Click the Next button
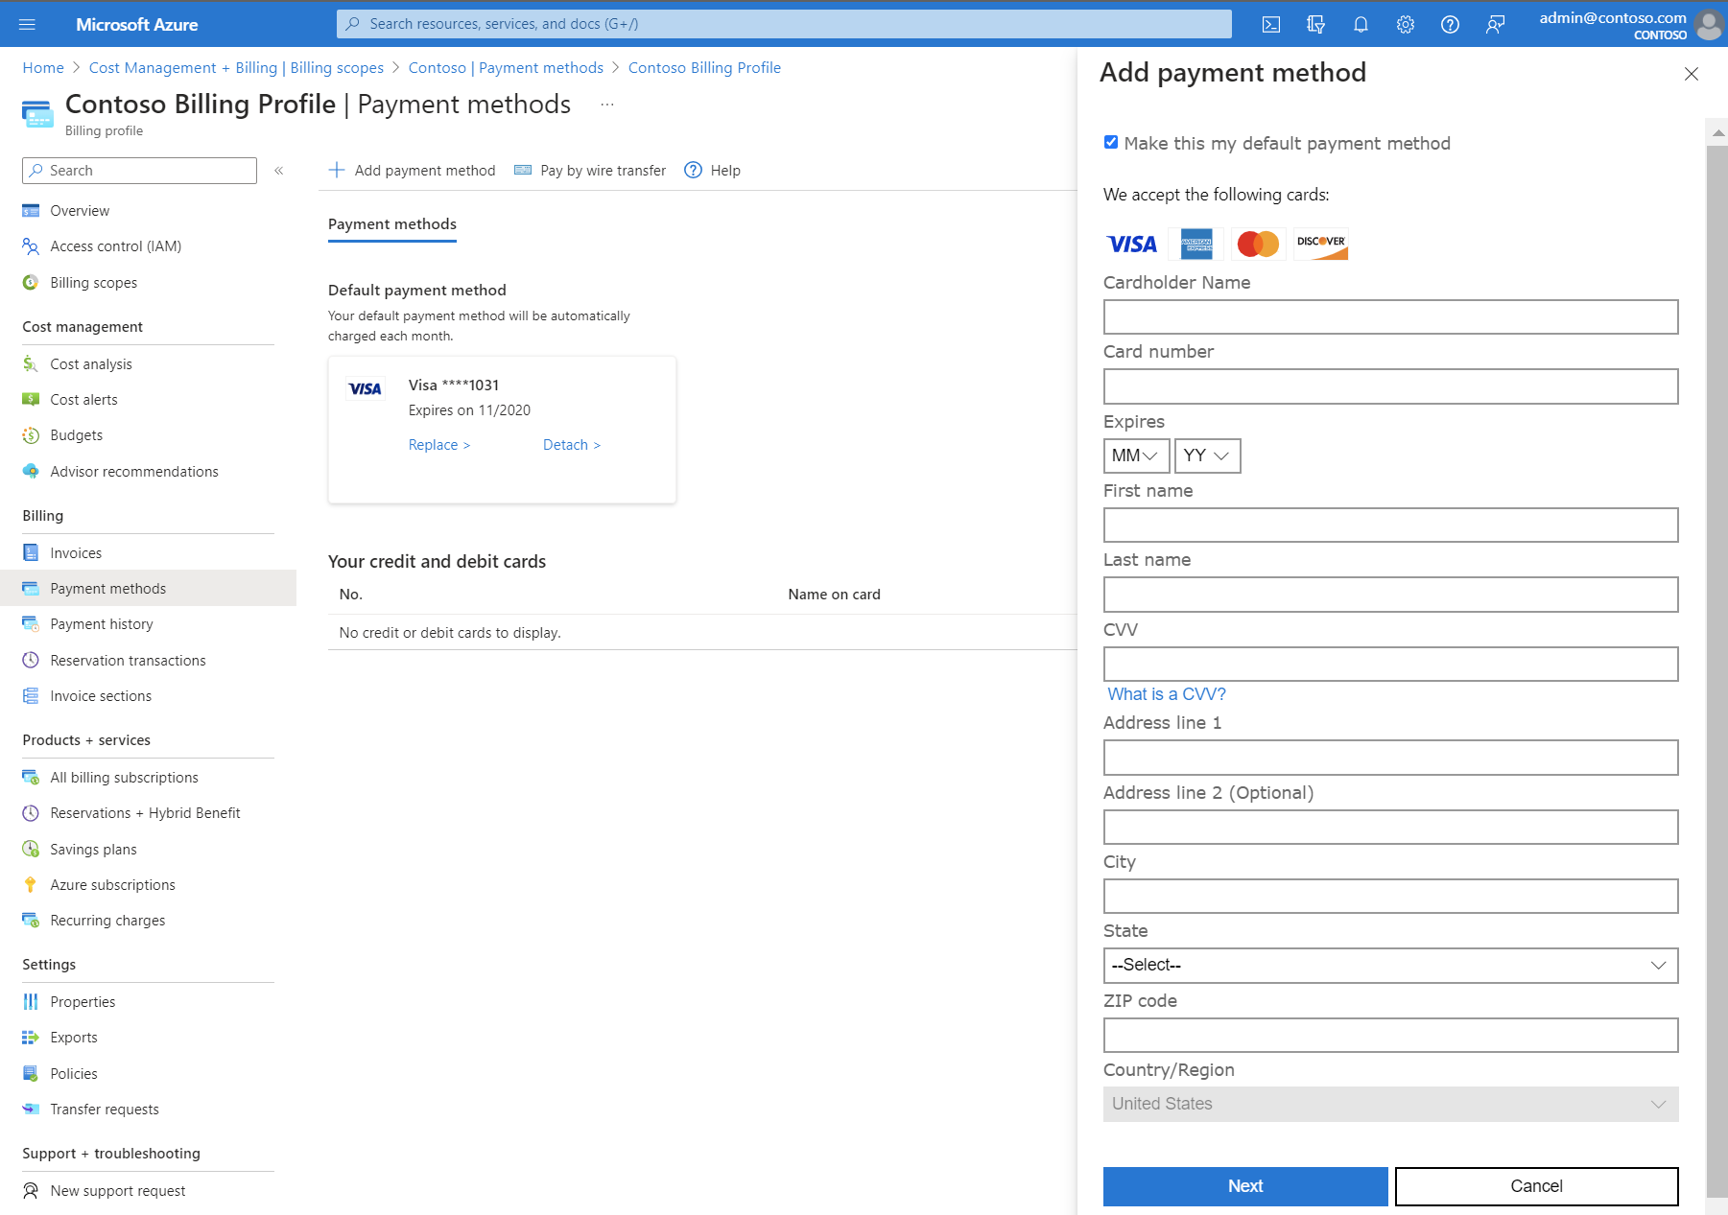The width and height of the screenshot is (1728, 1215). pos(1244,1186)
